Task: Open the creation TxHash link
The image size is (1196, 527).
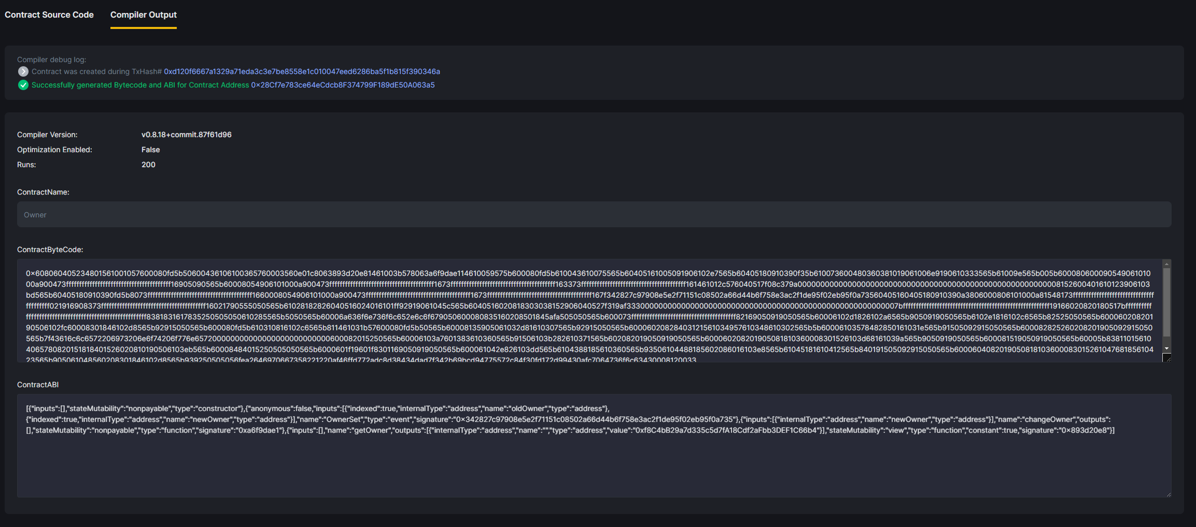Action: [x=302, y=72]
